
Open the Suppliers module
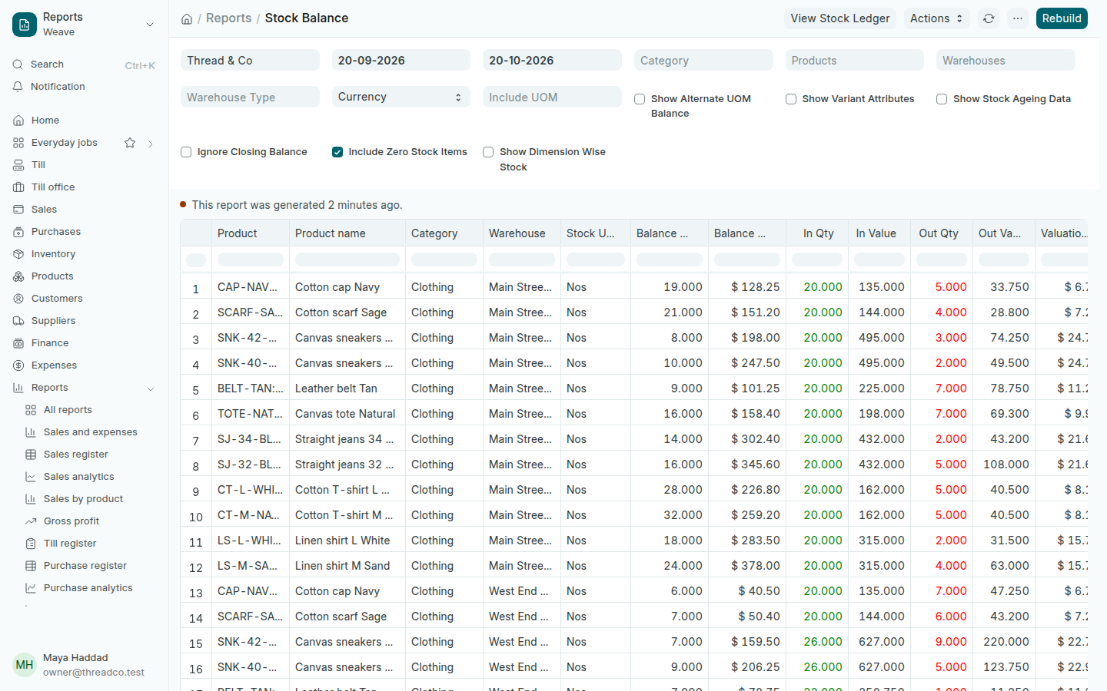click(x=84, y=321)
